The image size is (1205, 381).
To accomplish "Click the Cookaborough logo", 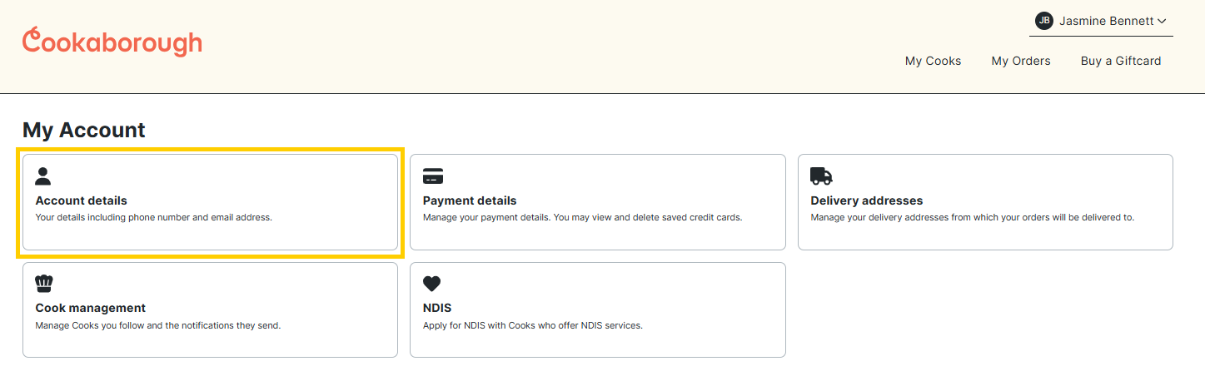I will pos(112,42).
